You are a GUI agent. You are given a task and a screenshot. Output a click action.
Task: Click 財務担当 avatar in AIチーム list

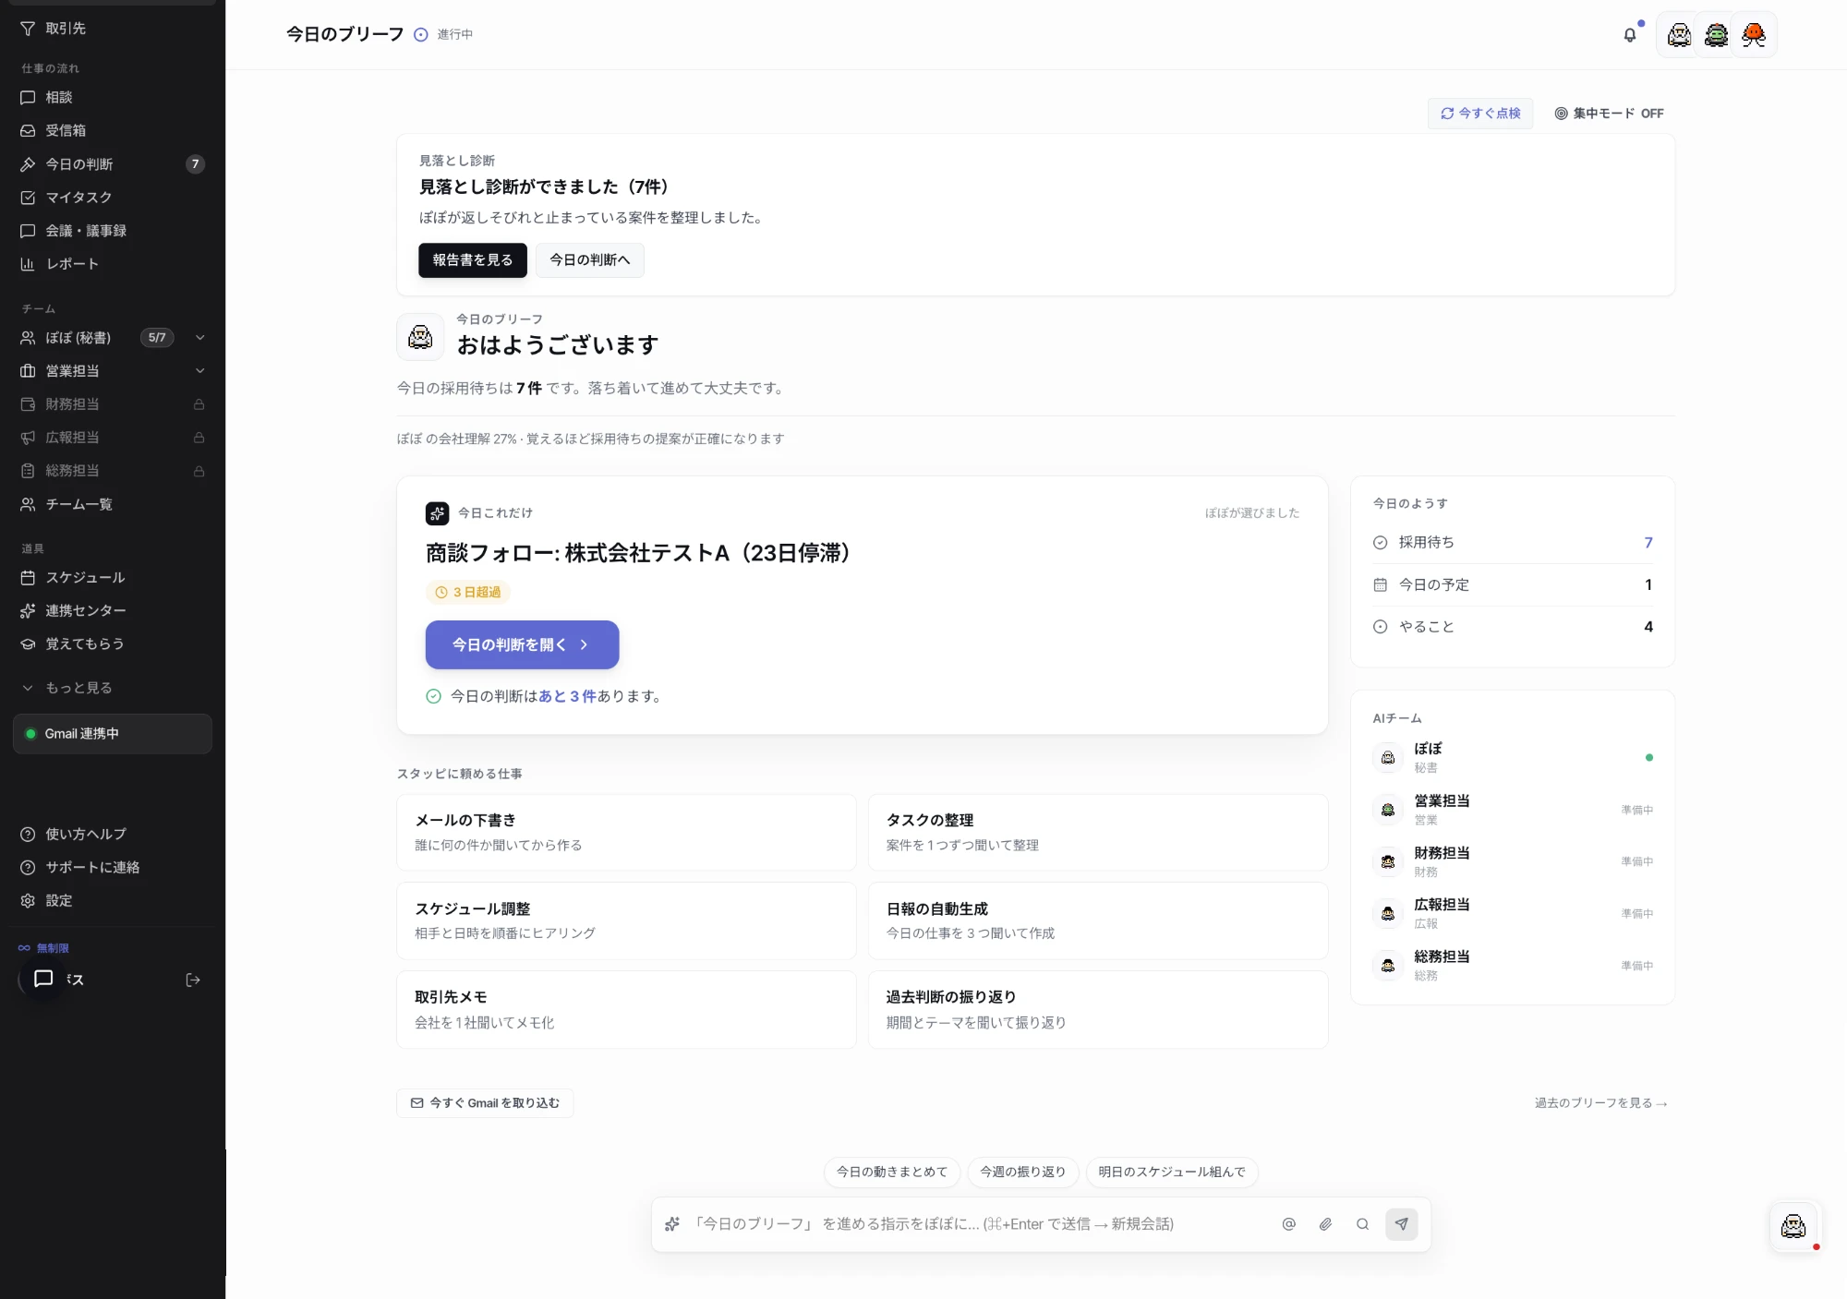pyautogui.click(x=1388, y=861)
